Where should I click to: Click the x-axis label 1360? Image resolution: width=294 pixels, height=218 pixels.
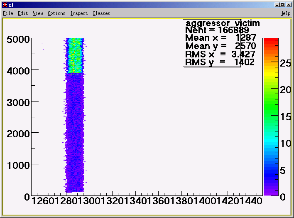tap(159, 201)
